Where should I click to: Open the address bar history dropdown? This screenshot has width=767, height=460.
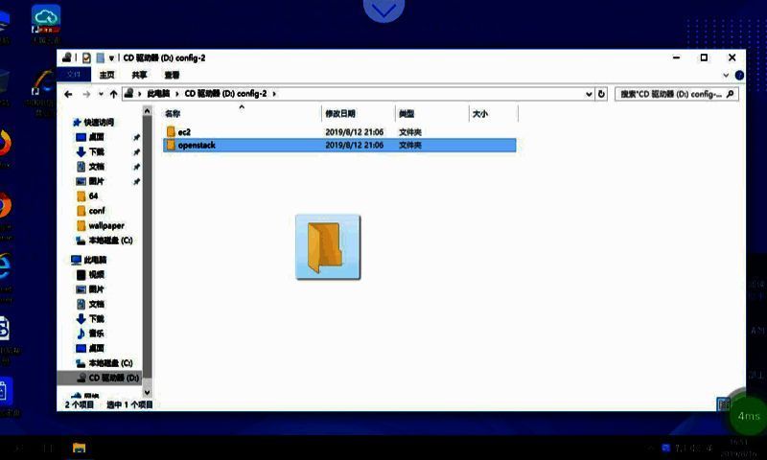pos(588,94)
